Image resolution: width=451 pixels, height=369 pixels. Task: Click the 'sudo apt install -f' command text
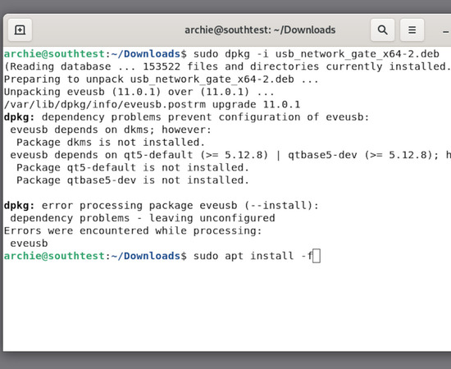point(253,257)
